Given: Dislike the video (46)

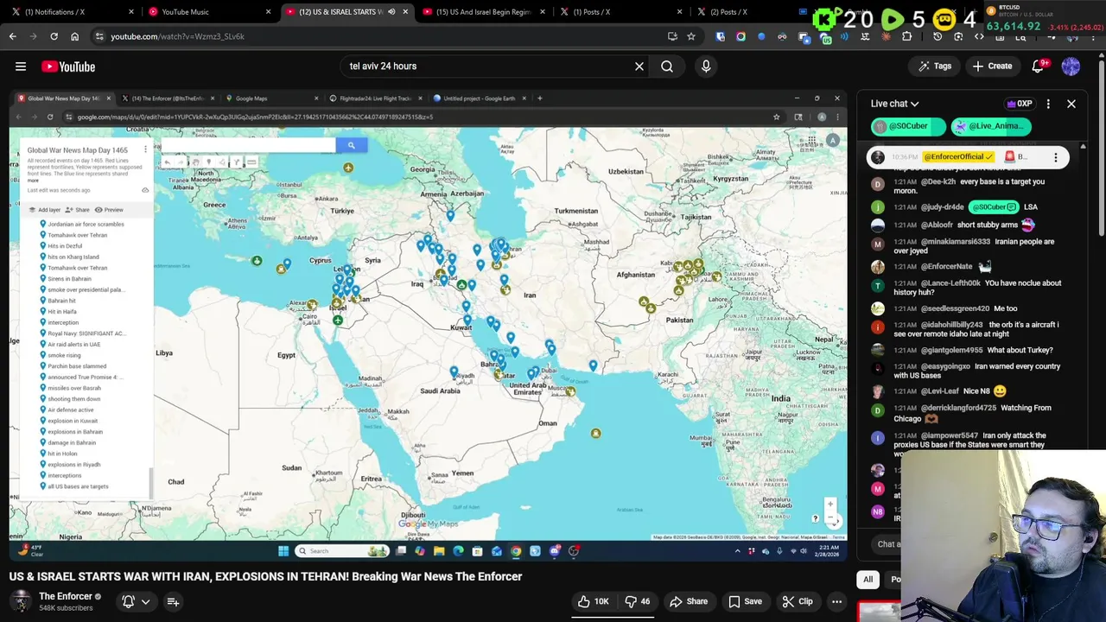Looking at the screenshot, I should (x=638, y=601).
